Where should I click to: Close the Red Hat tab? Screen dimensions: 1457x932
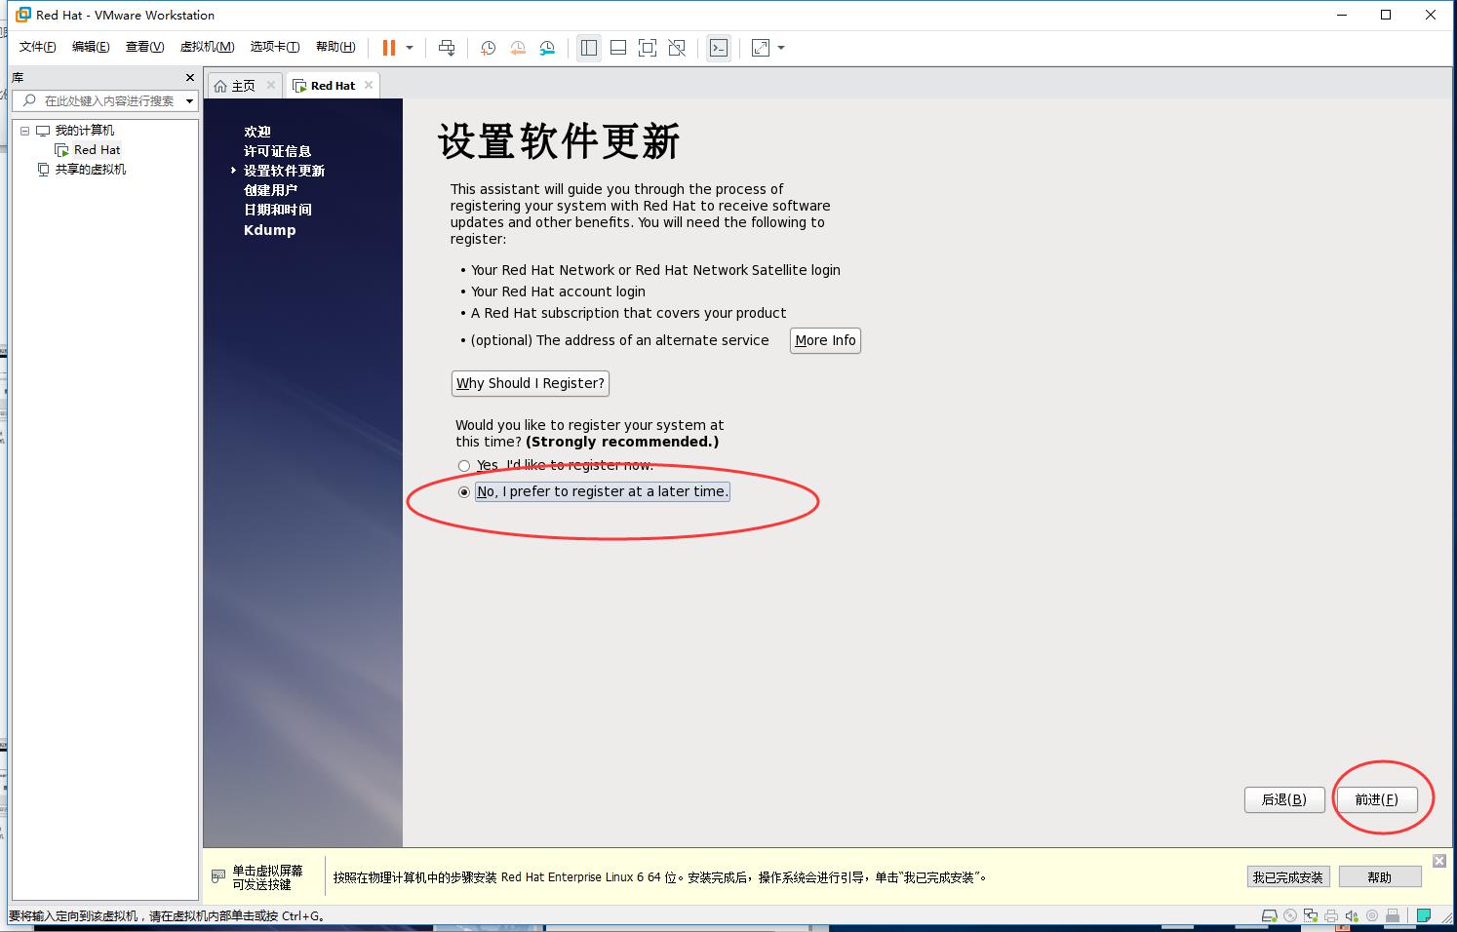[369, 85]
